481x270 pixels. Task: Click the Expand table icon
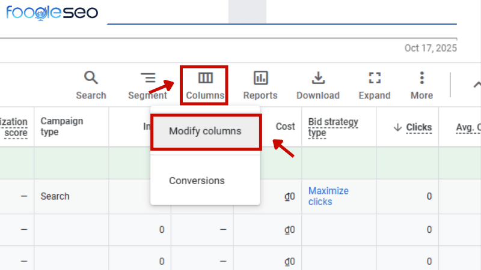[375, 78]
